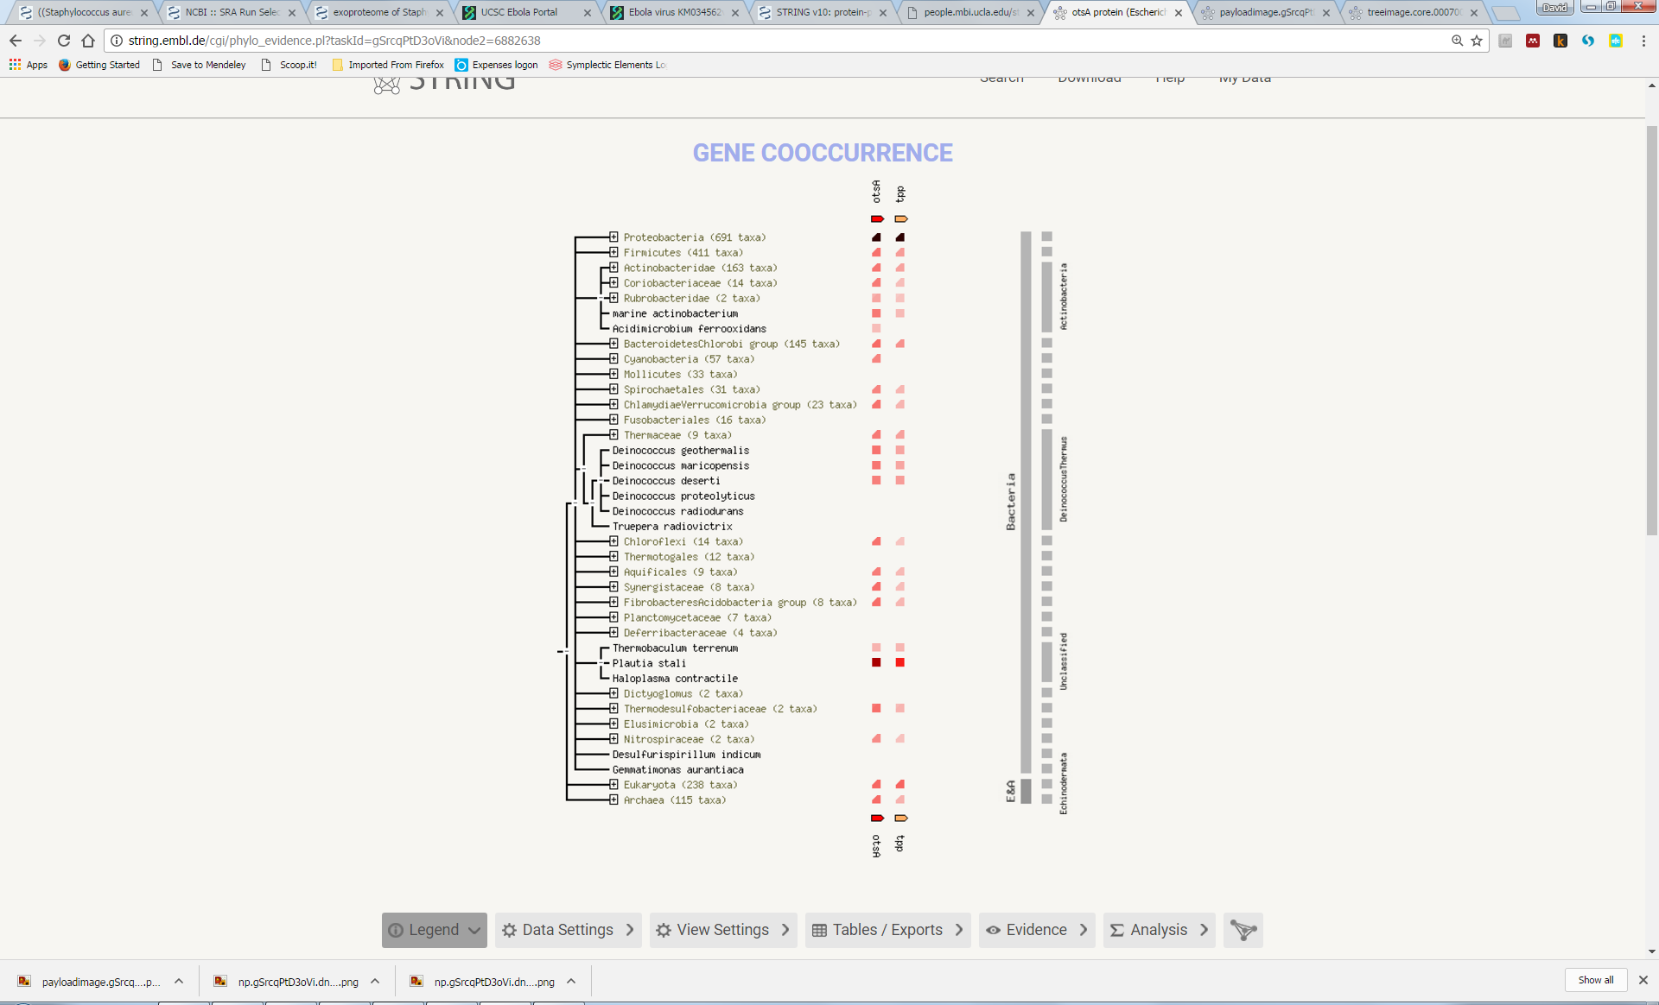Expand the Proteobacteria (691 taxa) node
The height and width of the screenshot is (1005, 1659).
pyautogui.click(x=613, y=237)
